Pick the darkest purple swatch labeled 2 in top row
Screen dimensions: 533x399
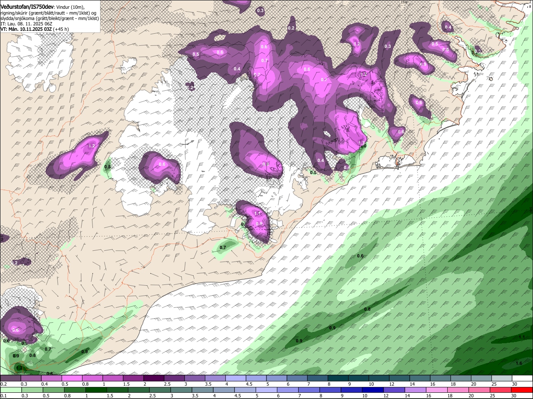pyautogui.click(x=154, y=378)
